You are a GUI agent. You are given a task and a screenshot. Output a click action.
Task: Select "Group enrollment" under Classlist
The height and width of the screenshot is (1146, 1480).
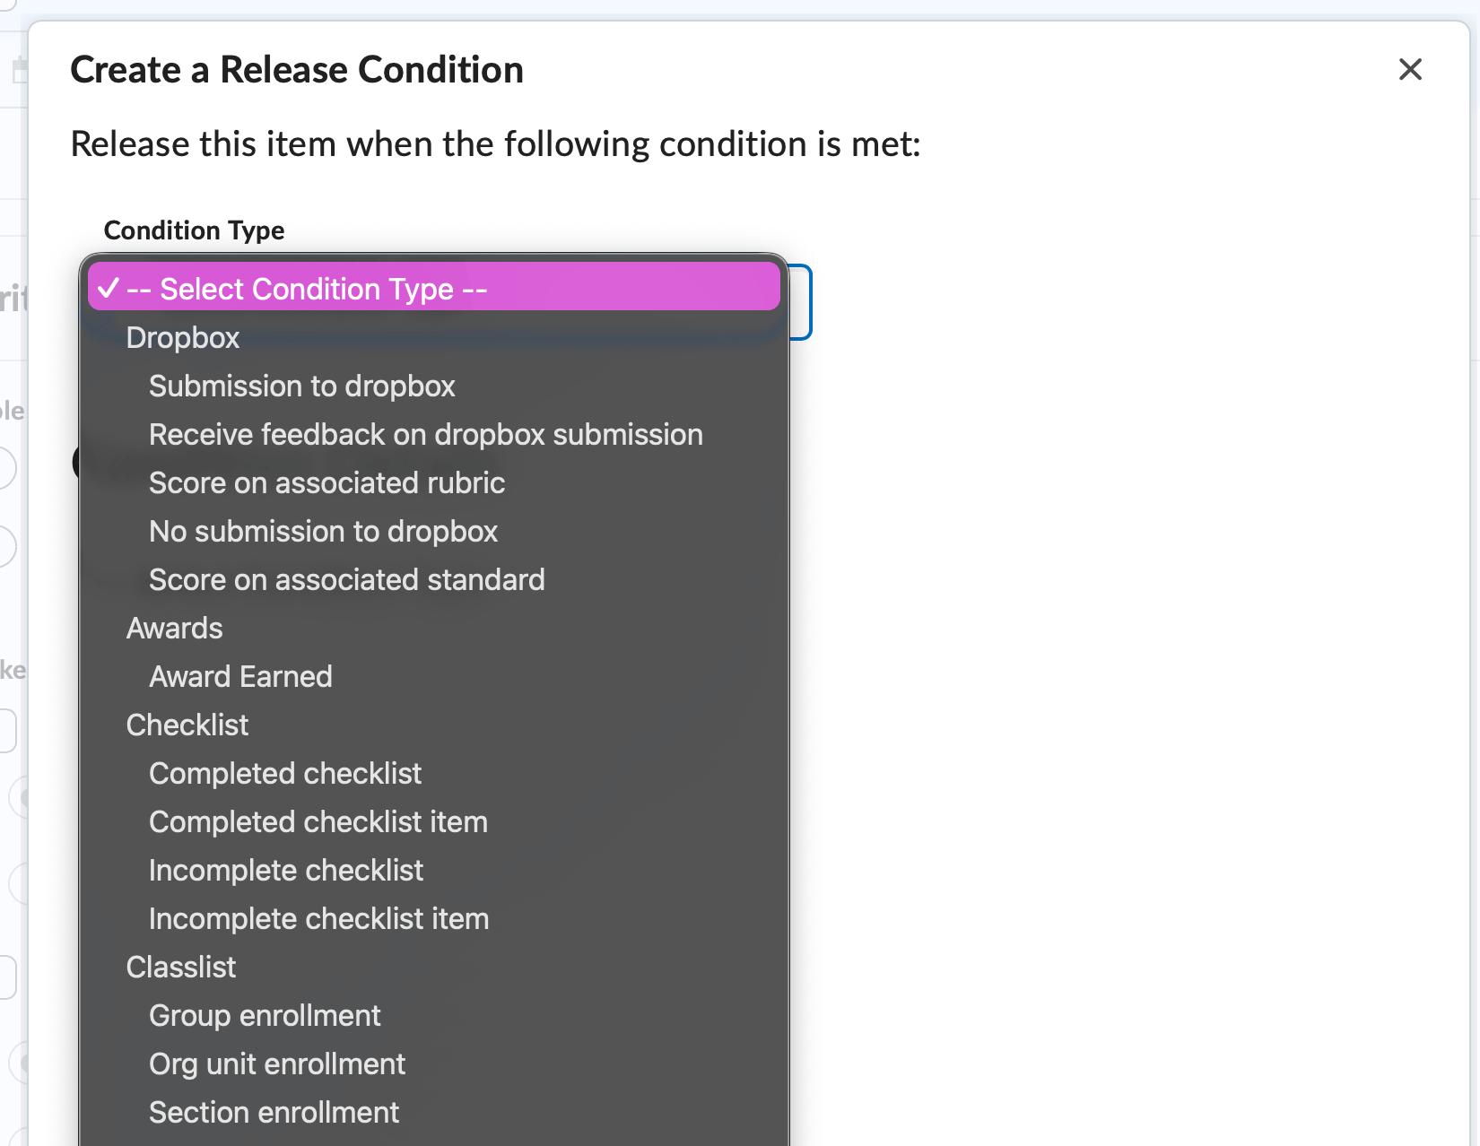tap(265, 1015)
